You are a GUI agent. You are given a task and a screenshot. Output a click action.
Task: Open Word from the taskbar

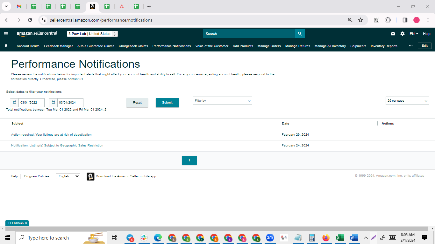pos(354,238)
